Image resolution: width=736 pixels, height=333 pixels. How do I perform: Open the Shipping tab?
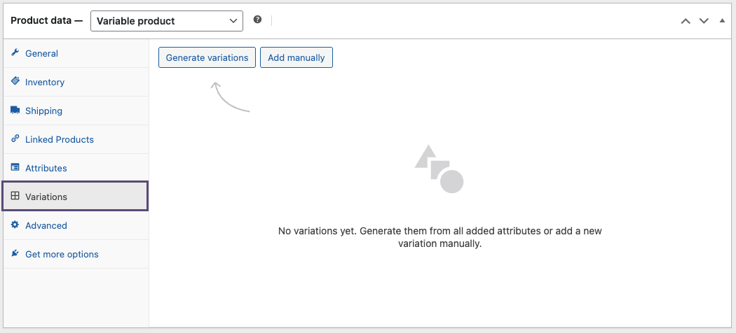[43, 111]
